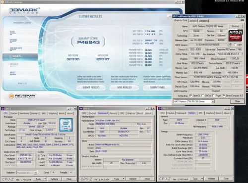
Task: Open Bench tab in the CPU-Z Memory window
Action: [x=218, y=113]
